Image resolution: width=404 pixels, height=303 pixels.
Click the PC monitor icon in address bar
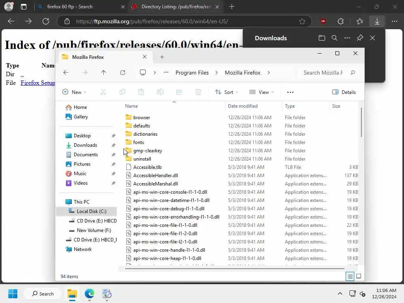coord(143,73)
